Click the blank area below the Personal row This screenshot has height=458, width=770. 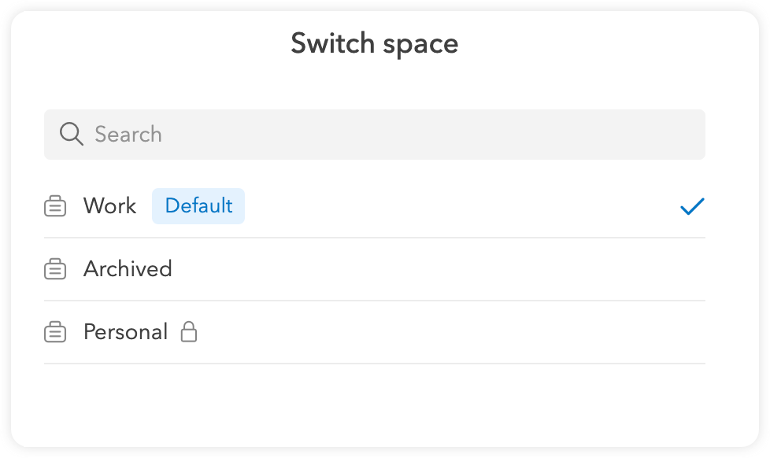click(x=375, y=401)
